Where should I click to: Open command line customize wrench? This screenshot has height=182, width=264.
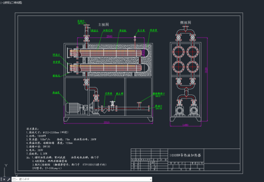coord(9,179)
